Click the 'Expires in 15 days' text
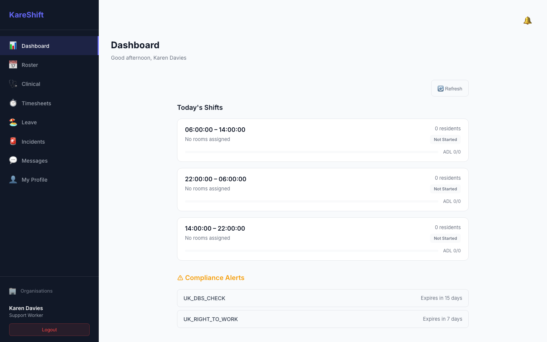This screenshot has width=547, height=342. pyautogui.click(x=441, y=298)
